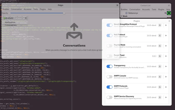Open settings for Purple Toast plugin

[160, 56]
